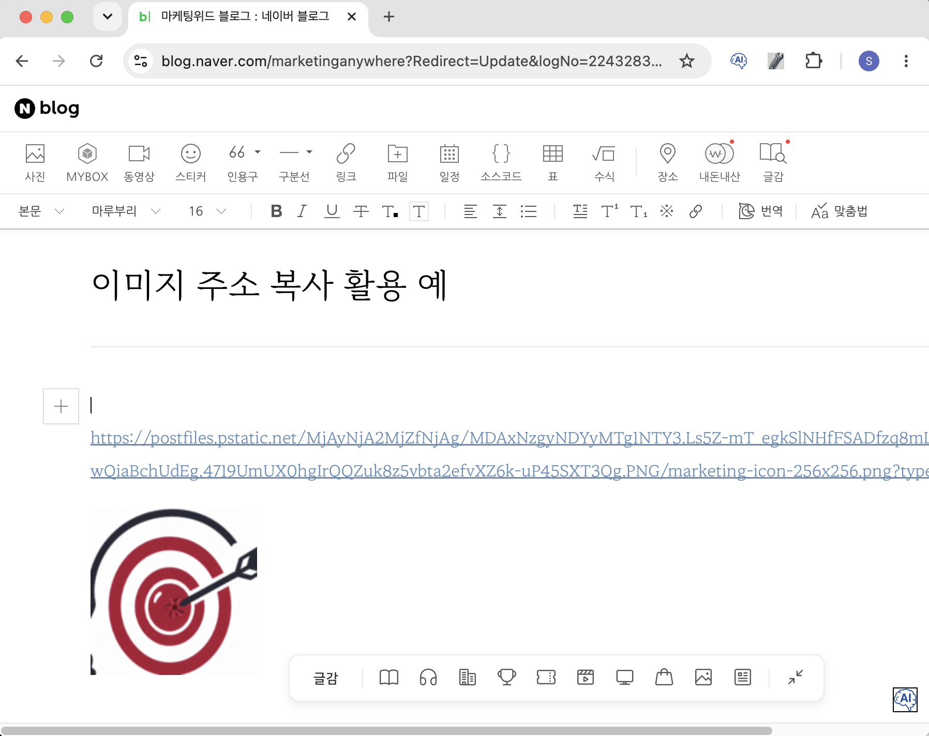Open text alignment options
This screenshot has height=736, width=929.
click(470, 211)
